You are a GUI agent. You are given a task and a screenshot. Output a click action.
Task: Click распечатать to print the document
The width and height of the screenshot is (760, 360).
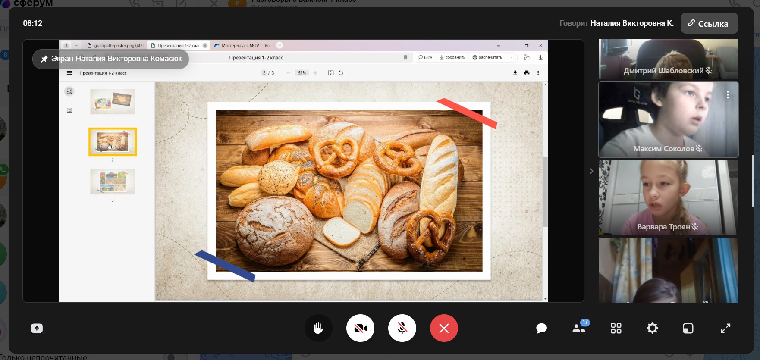point(487,57)
